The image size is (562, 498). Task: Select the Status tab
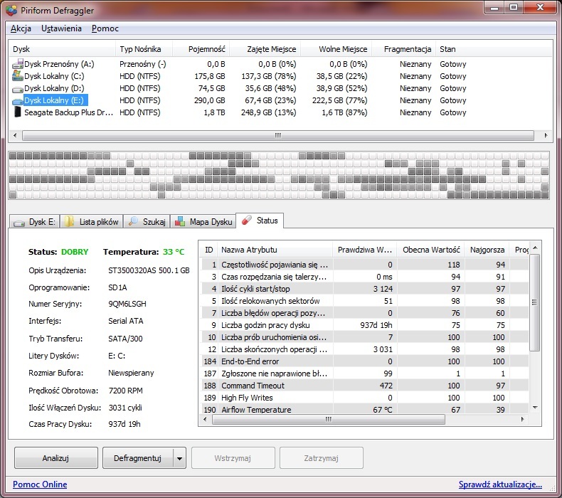click(260, 221)
